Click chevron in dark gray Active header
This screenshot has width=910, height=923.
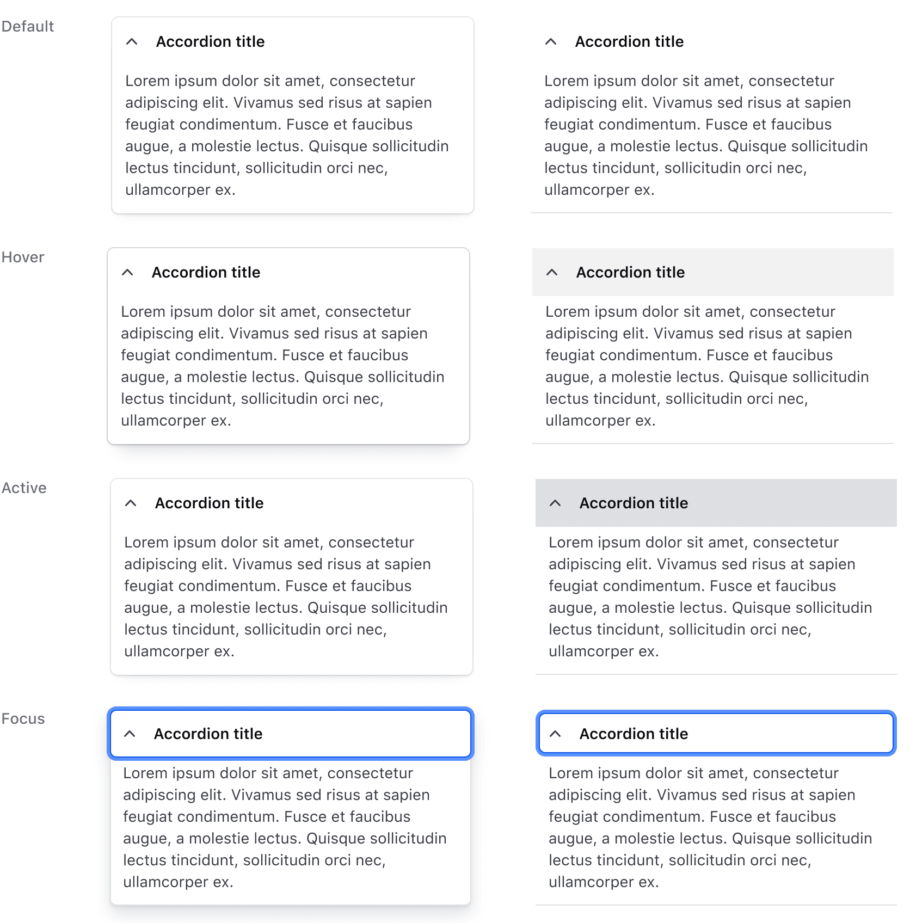(555, 503)
